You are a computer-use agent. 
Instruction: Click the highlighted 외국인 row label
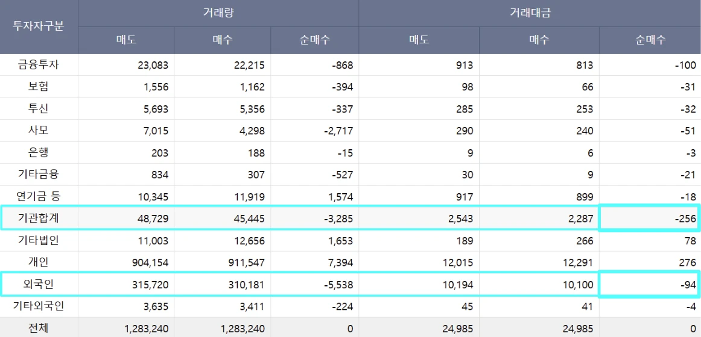(39, 284)
